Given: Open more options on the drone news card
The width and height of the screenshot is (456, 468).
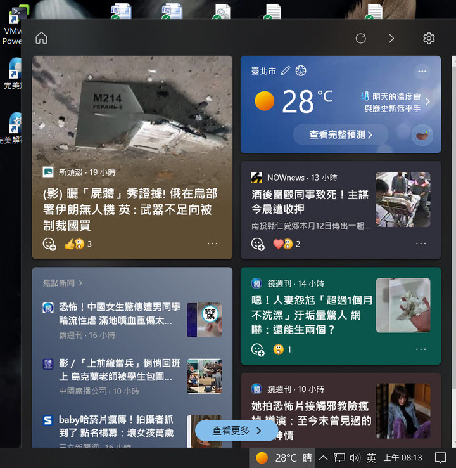Looking at the screenshot, I should click(x=213, y=244).
